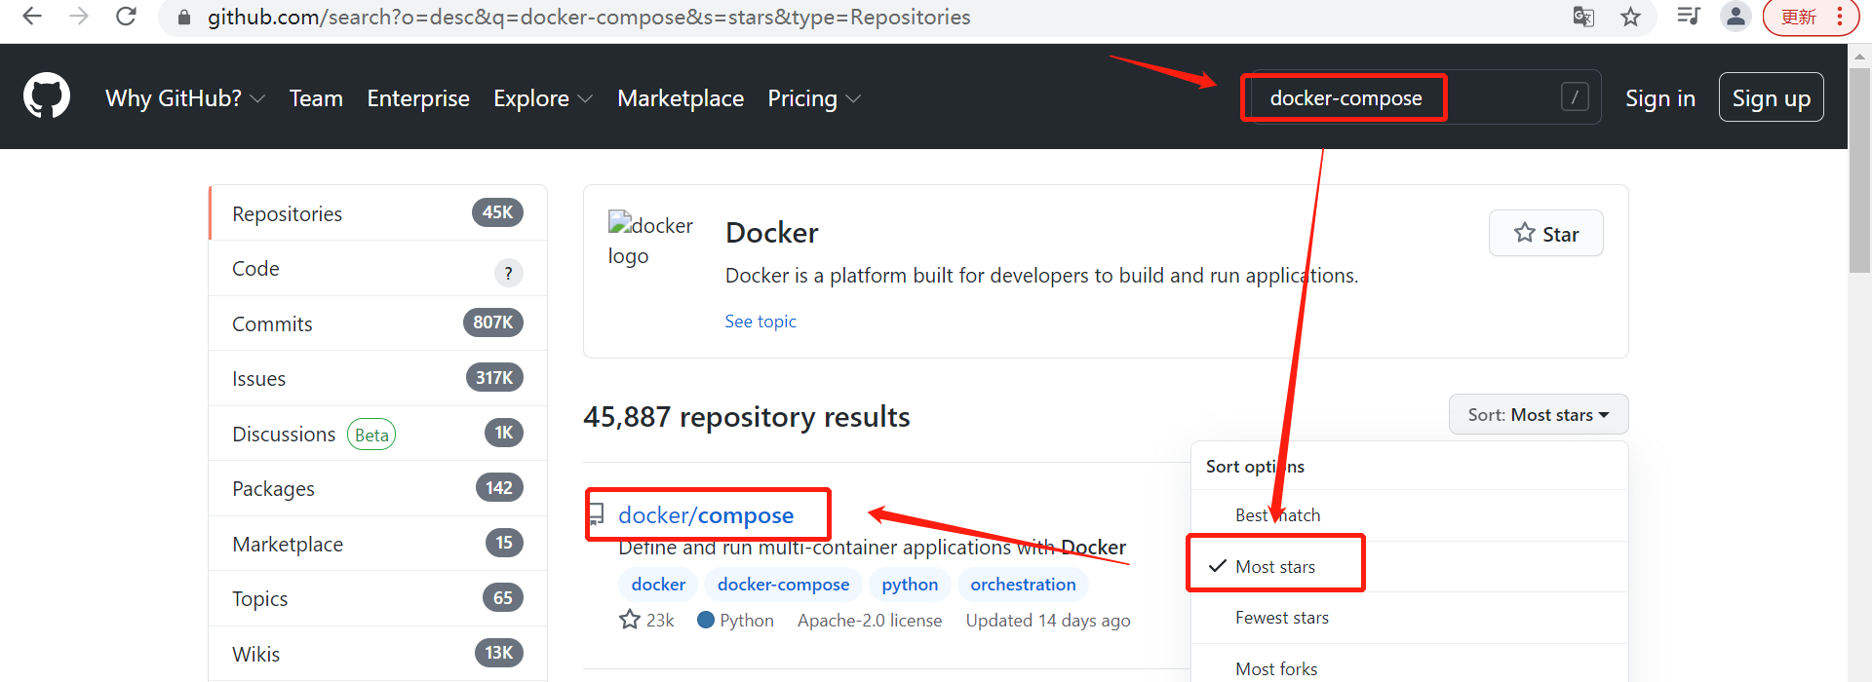Choose Most stars sort option
The height and width of the screenshot is (682, 1872).
point(1410,567)
